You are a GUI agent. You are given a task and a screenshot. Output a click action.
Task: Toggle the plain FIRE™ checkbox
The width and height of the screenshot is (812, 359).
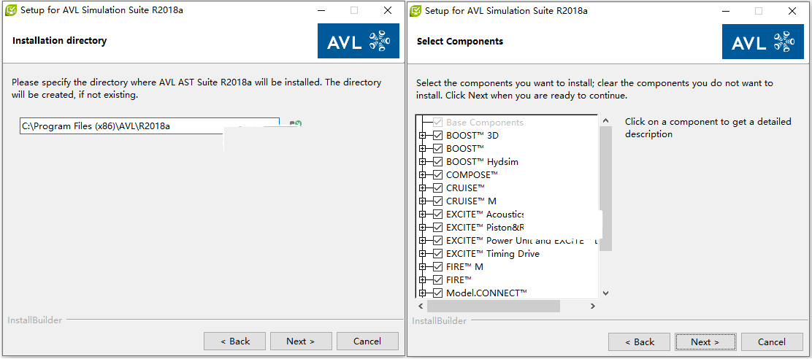point(437,280)
